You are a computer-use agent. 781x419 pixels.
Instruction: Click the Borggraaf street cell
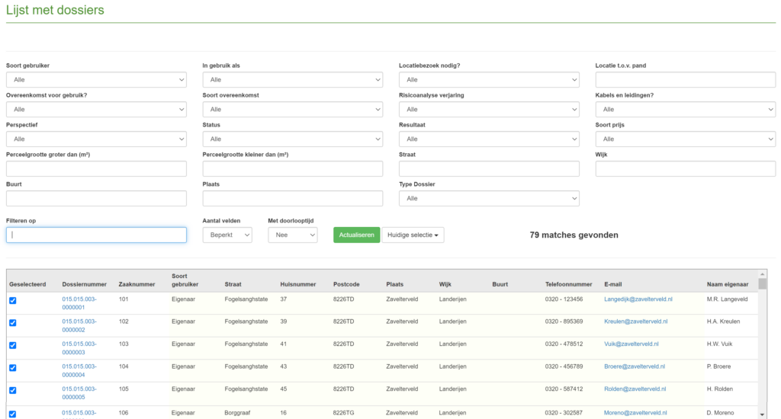pos(237,413)
